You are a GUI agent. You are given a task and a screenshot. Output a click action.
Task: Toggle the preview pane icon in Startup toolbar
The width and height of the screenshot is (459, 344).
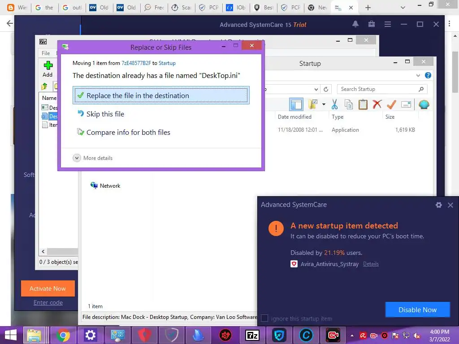coord(296,104)
